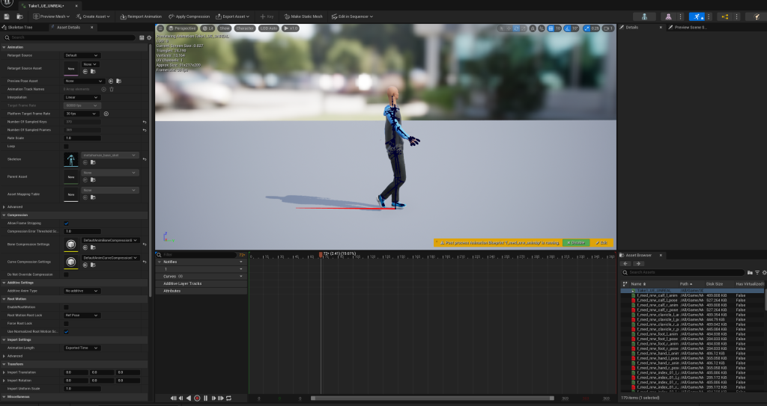This screenshot has width=767, height=406.
Task: Go forward in Asset Browser history
Action: pos(638,264)
